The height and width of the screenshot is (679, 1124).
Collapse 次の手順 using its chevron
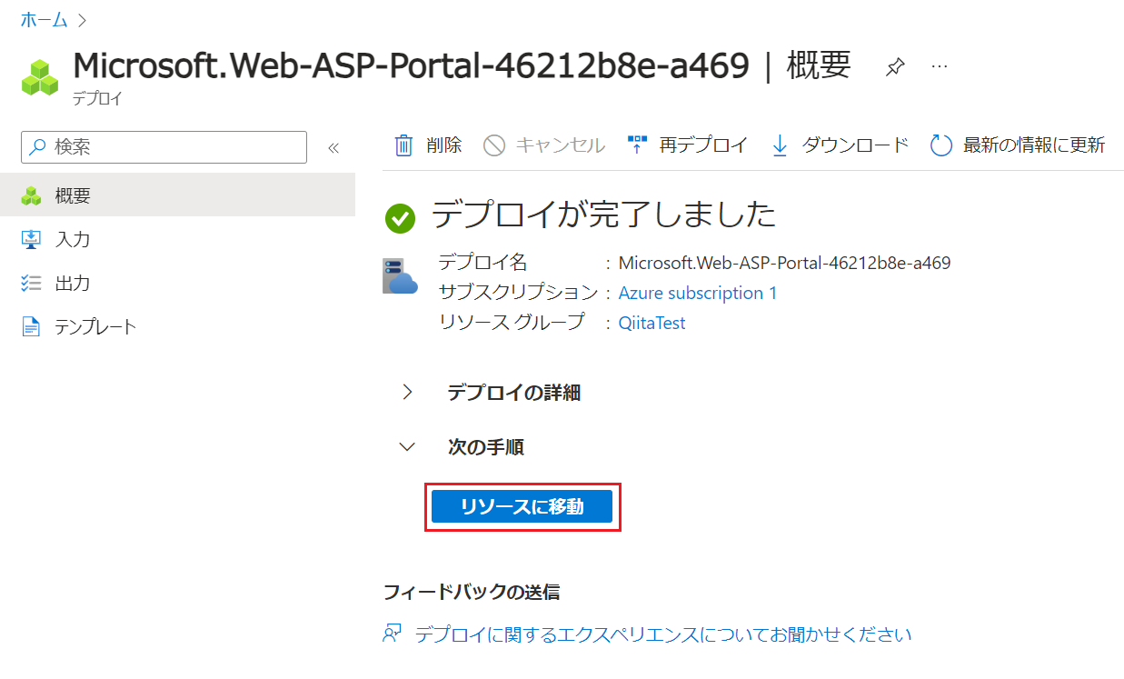click(x=407, y=446)
